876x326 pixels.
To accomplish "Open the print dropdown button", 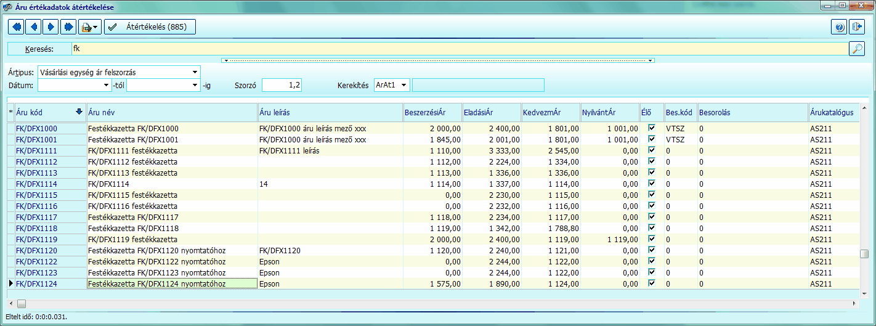I will (x=90, y=27).
